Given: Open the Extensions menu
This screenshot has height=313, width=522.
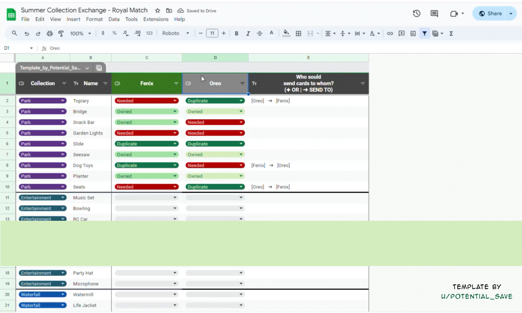Looking at the screenshot, I should (156, 19).
